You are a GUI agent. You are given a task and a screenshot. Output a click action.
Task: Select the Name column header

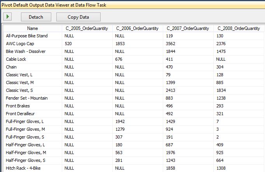click(x=33, y=28)
